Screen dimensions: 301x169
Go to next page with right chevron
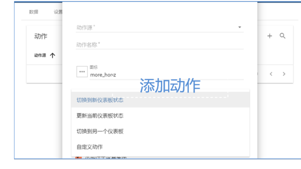click(284, 74)
